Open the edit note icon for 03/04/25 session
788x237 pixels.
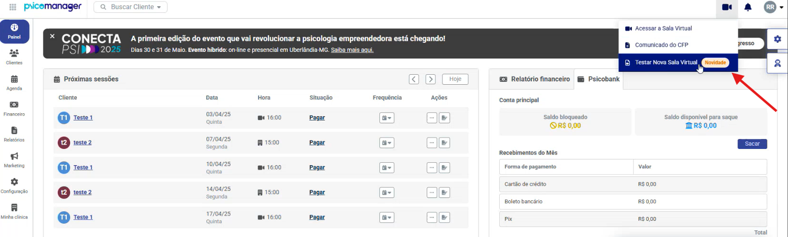coord(444,118)
